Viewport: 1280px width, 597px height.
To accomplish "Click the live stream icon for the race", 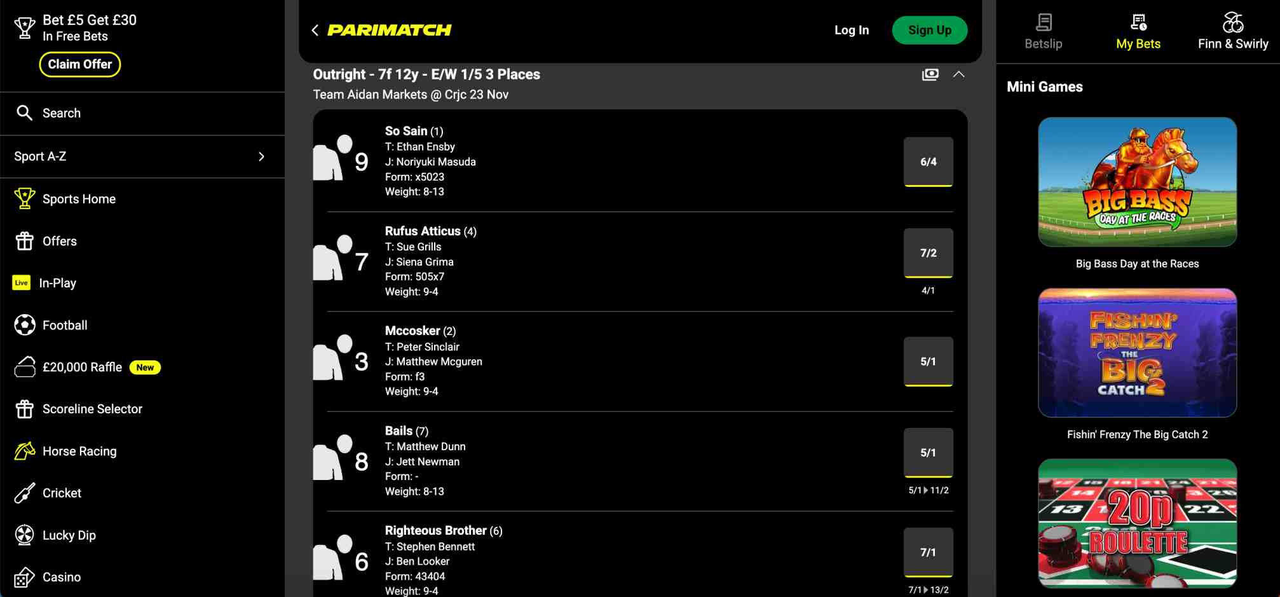I will coord(930,74).
